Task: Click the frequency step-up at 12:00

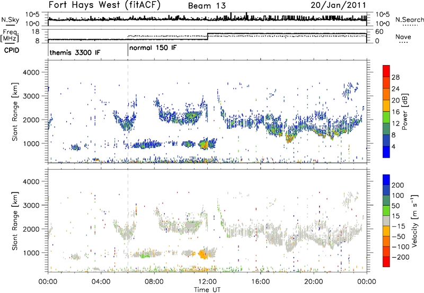Action: click(x=207, y=36)
